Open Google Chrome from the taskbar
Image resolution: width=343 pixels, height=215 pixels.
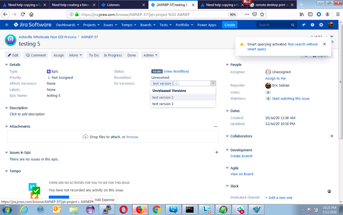[157, 209]
